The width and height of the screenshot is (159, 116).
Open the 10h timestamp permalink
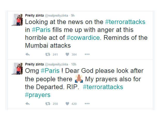tap(74, 64)
